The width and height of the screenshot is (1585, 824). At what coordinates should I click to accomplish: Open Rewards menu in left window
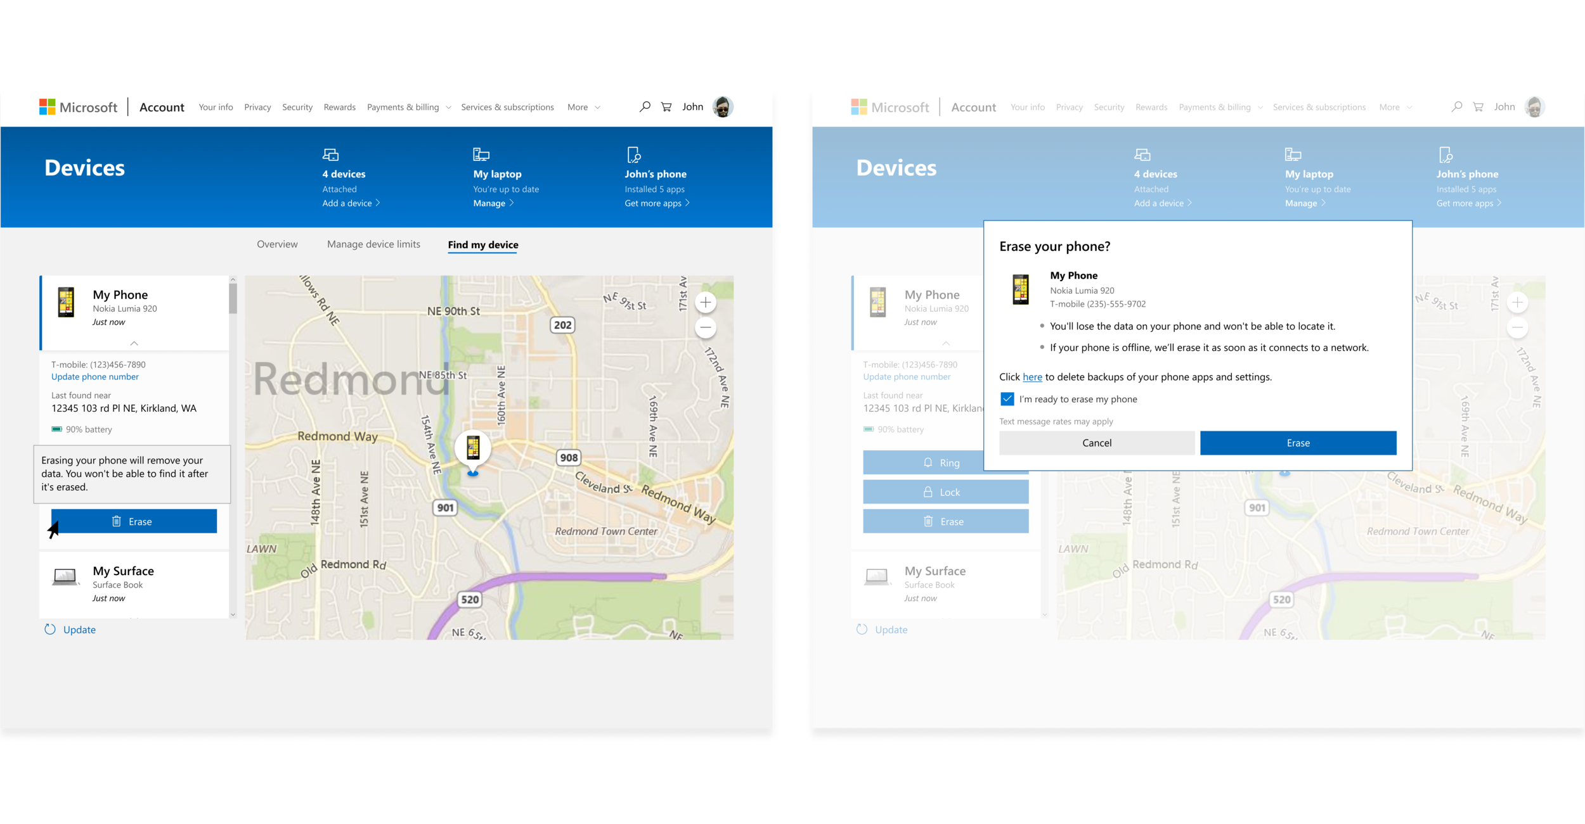[340, 107]
